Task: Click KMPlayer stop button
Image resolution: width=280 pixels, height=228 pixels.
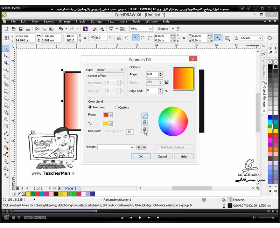Action: tap(158, 217)
